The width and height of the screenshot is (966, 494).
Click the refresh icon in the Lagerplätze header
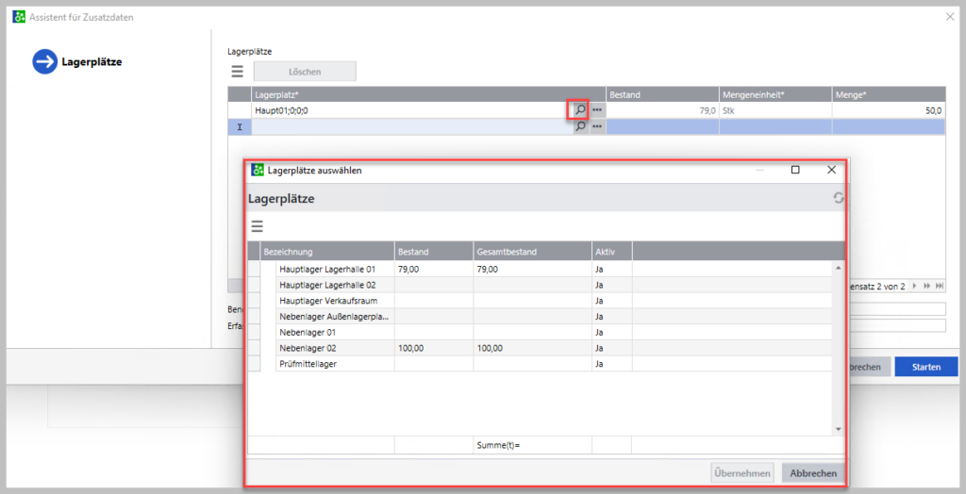tap(838, 198)
